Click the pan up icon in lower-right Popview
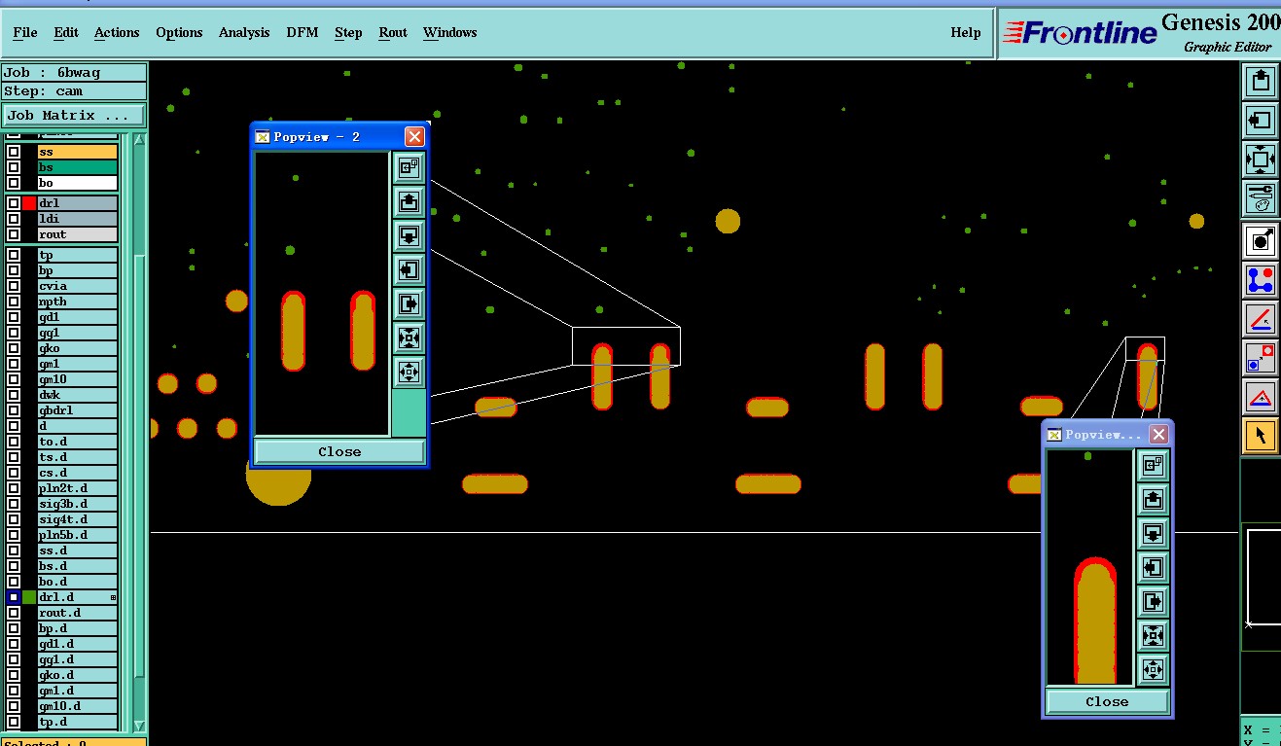This screenshot has height=746, width=1281. [x=1153, y=500]
